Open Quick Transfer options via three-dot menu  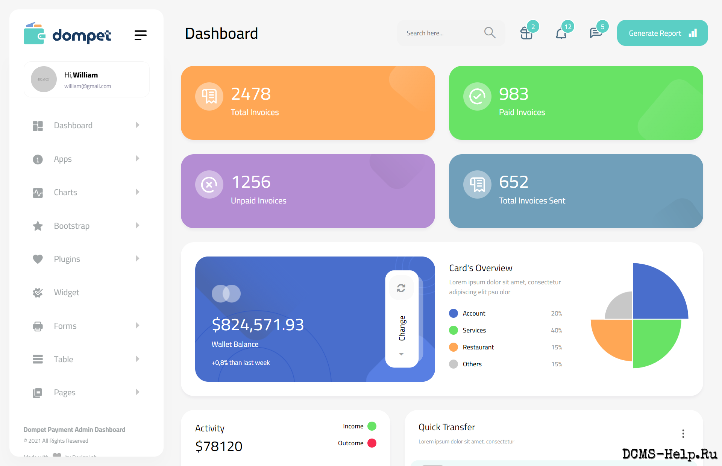[x=683, y=433]
